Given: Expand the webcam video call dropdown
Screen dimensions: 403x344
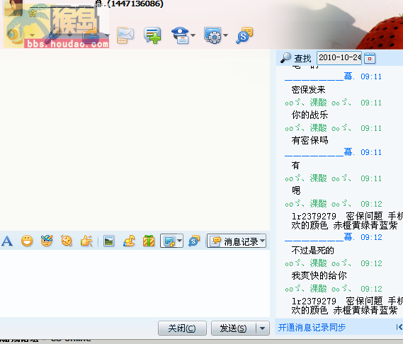Looking at the screenshot, I should (x=32, y=35).
